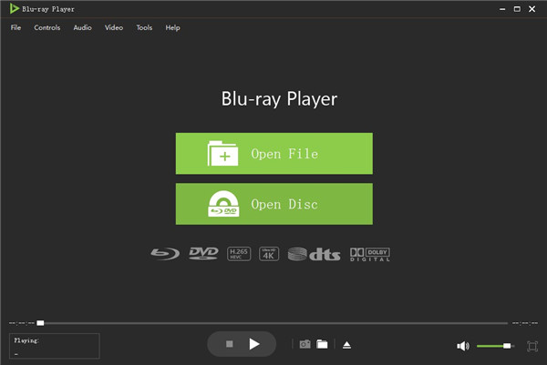Open the snapshot folder icon
The width and height of the screenshot is (547, 365).
tap(322, 344)
